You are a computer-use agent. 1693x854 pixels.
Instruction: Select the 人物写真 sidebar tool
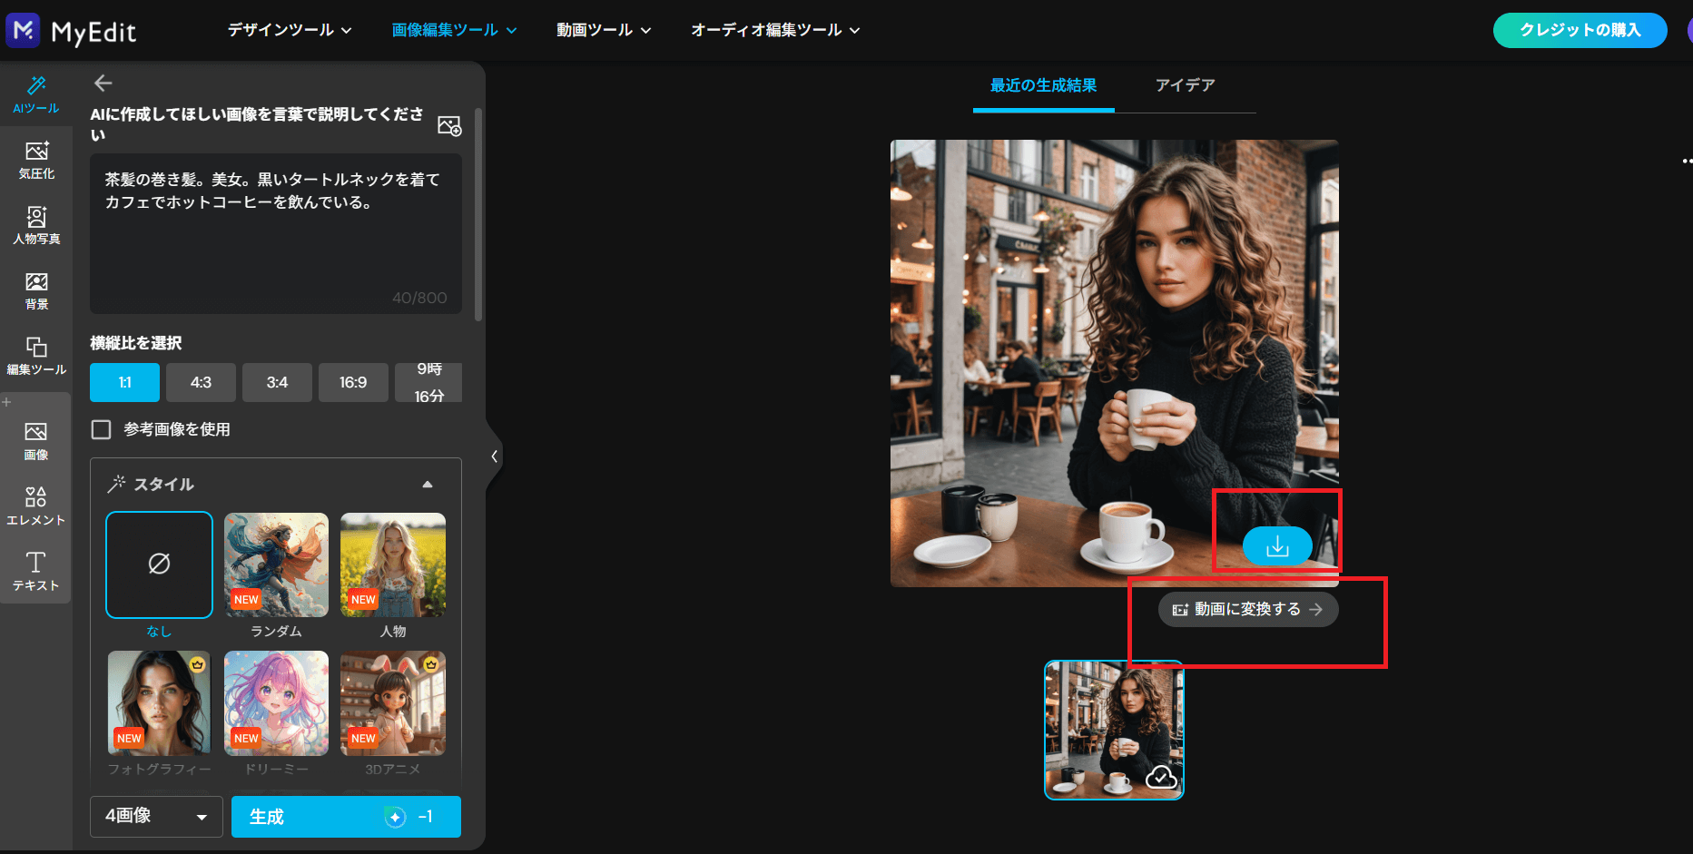point(36,224)
